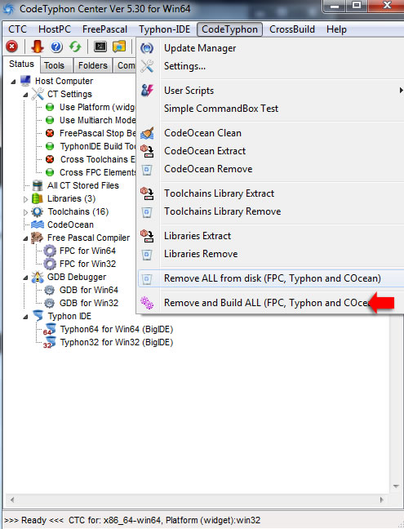Click the green refresh arrows toolbar icon
The width and height of the screenshot is (404, 529).
pyautogui.click(x=75, y=47)
